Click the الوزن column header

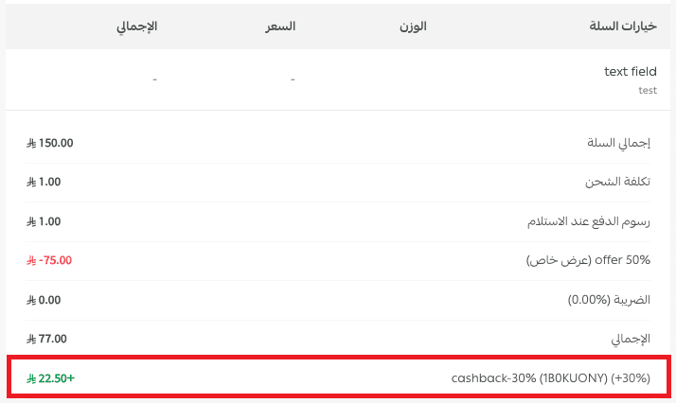click(413, 26)
